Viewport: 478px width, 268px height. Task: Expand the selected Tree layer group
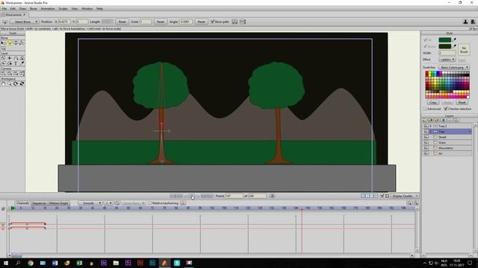[x=431, y=132]
